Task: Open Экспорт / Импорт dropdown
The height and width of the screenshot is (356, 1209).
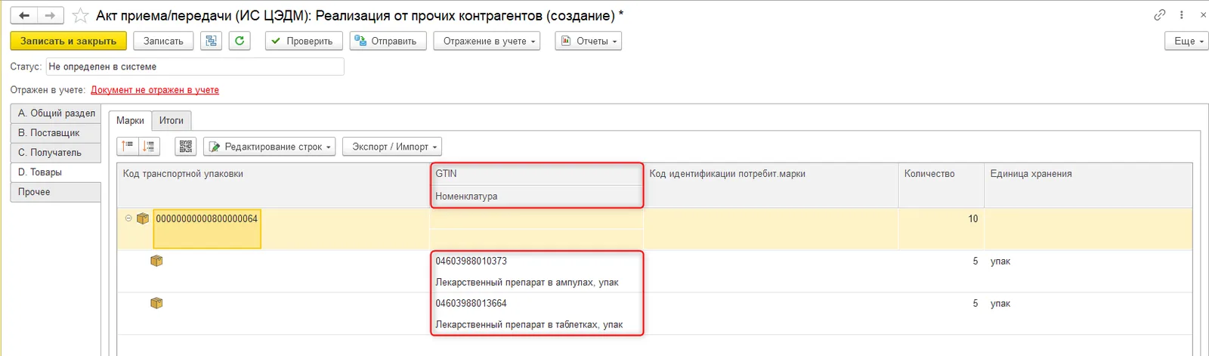Action: coord(392,147)
